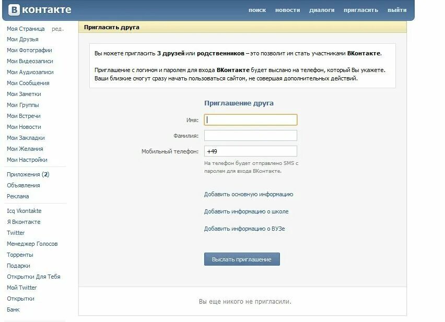Open новости in top navigation

pyautogui.click(x=287, y=10)
